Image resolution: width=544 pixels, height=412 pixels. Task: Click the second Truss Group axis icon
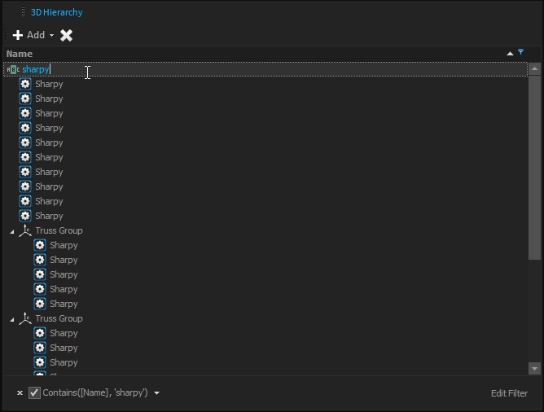click(25, 318)
